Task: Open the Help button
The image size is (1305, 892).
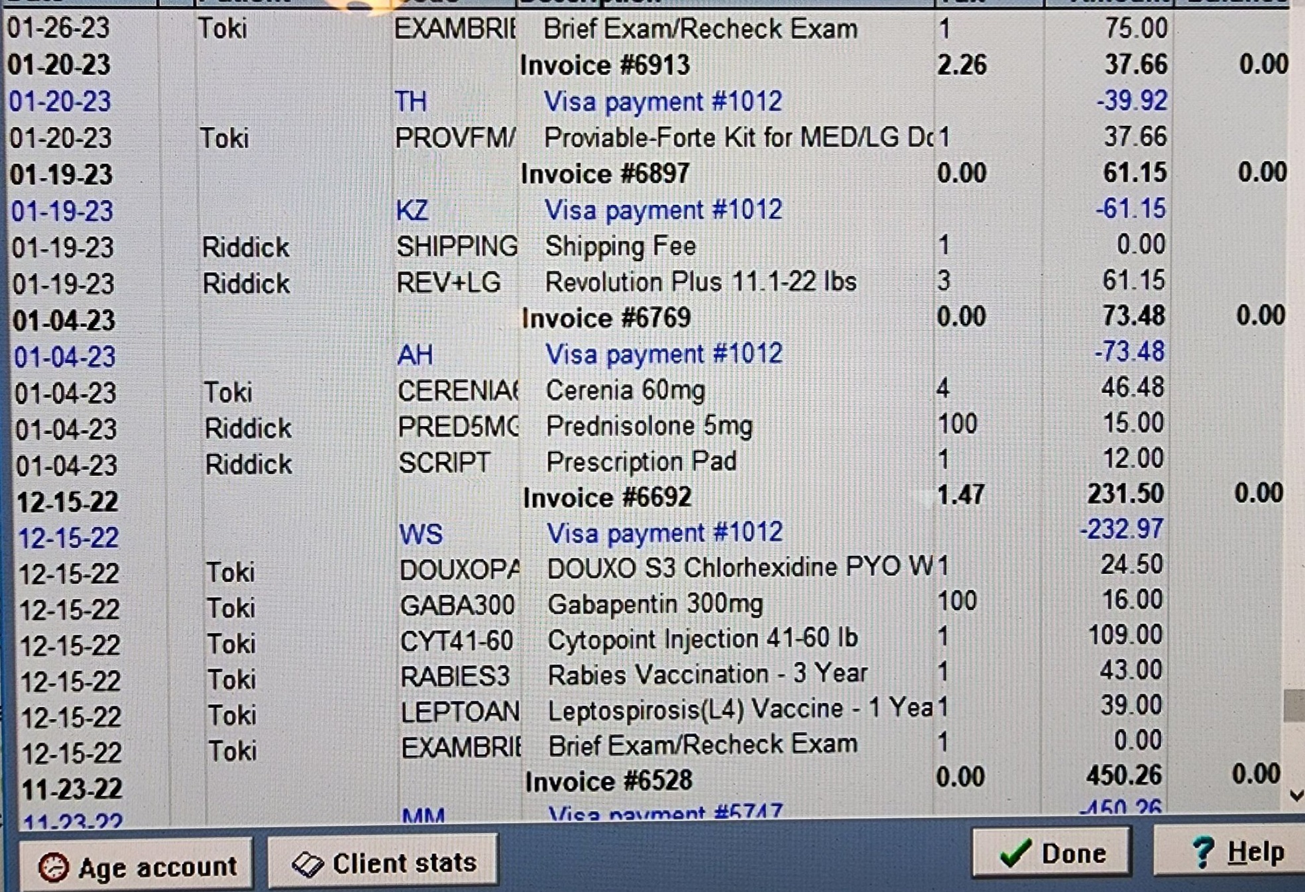Action: pos(1231,851)
